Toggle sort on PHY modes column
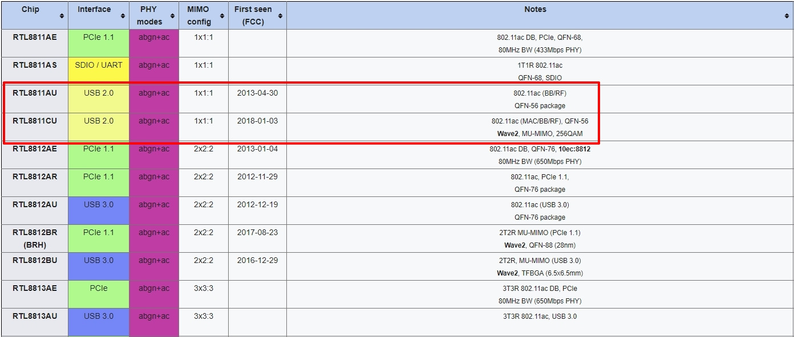794x337 pixels. pyautogui.click(x=172, y=16)
